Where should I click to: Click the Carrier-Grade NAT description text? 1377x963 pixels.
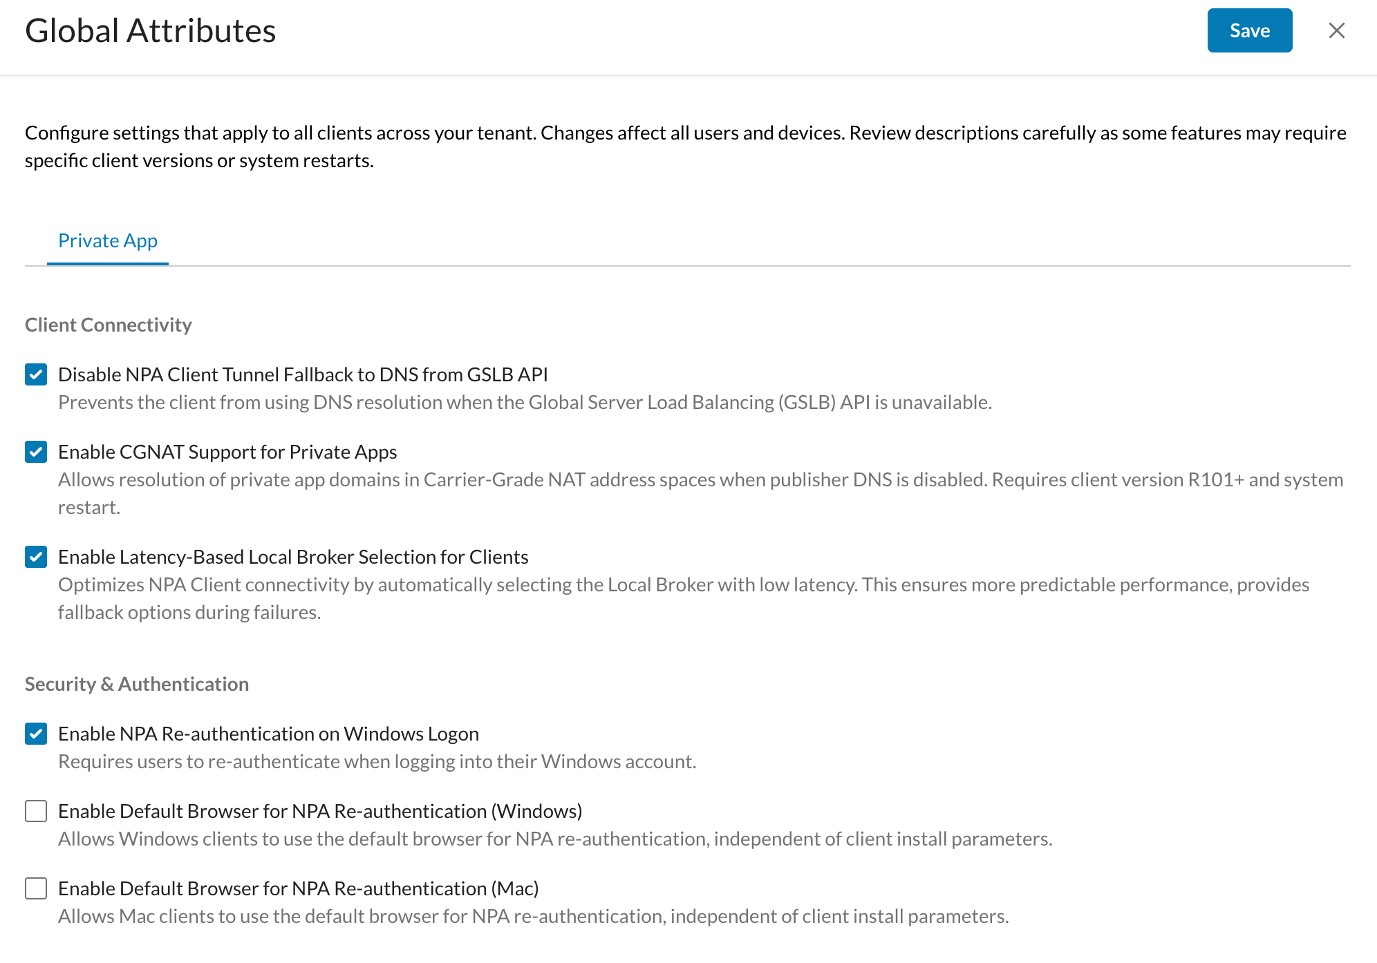click(701, 493)
